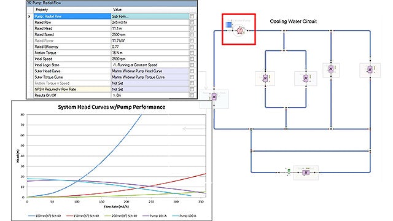Viewport: 393px width, 221px height.
Task: Edit the '0.77' Rated Efficiency value
Action: 150,47
